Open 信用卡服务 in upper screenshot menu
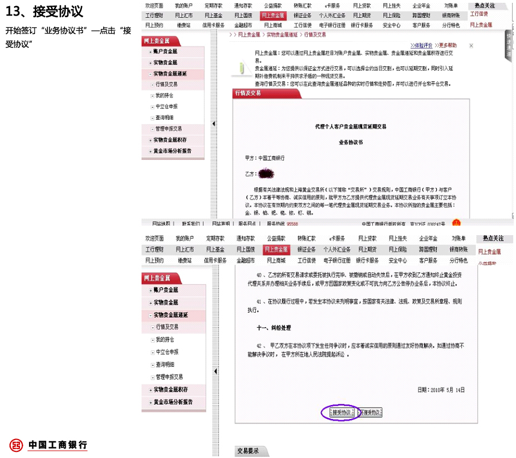 pyautogui.click(x=213, y=25)
